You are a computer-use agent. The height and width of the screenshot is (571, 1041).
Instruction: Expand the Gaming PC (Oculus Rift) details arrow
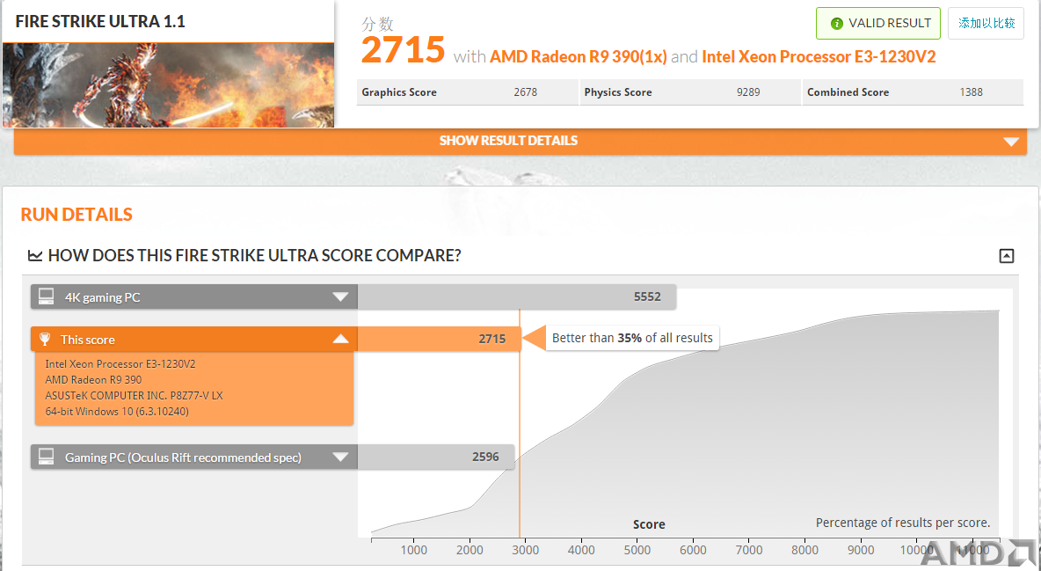[x=340, y=458]
